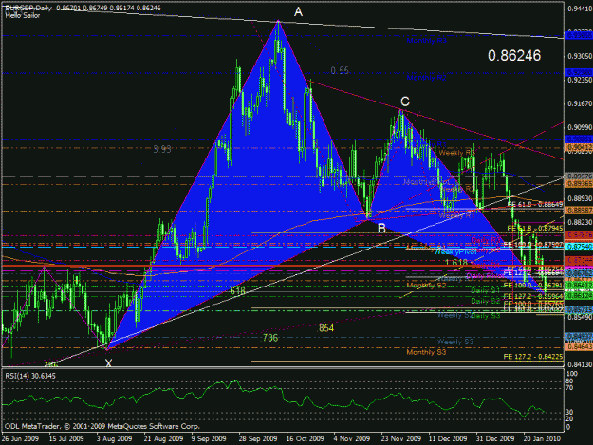Click the 'FE 127.2 - 0.84225' label

click(x=533, y=357)
